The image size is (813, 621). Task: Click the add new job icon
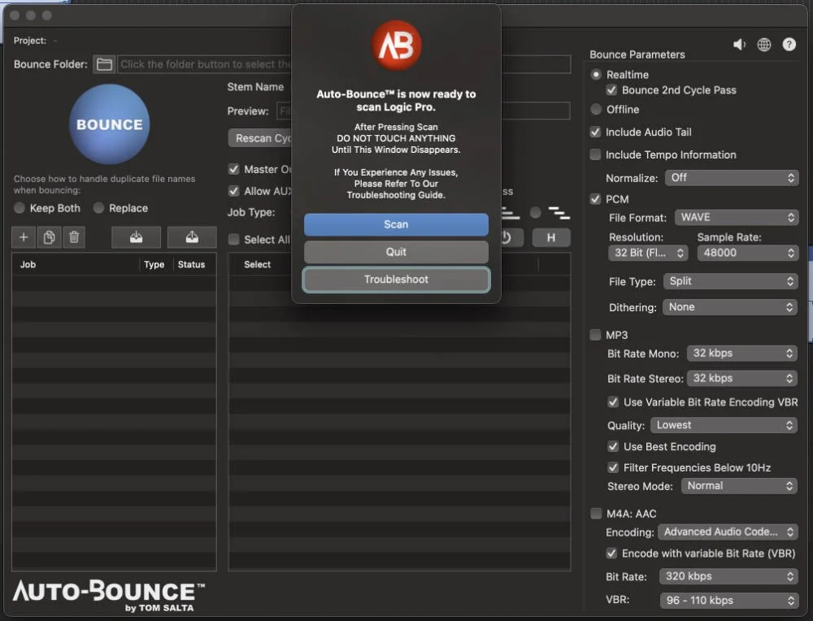[x=23, y=237]
